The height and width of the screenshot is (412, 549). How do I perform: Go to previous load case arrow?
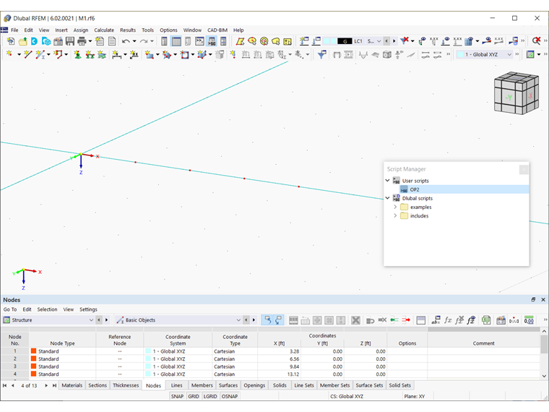click(x=386, y=41)
